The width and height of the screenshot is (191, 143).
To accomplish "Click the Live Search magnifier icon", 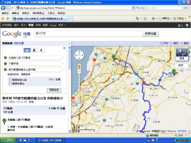I will click(185, 8).
